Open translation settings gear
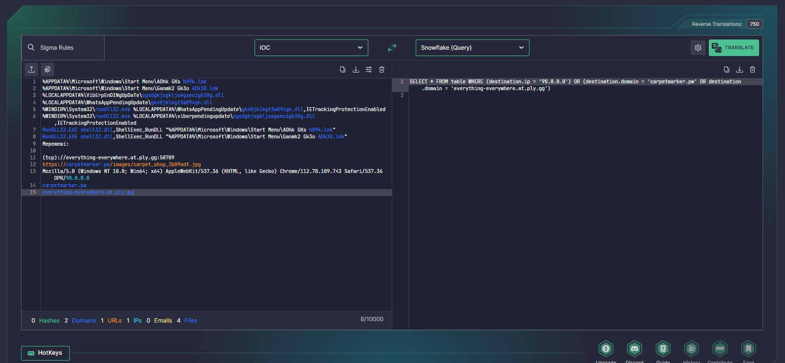 [698, 48]
